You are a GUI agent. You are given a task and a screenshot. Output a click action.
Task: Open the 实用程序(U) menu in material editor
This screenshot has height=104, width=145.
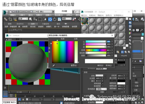[x=118, y=15]
